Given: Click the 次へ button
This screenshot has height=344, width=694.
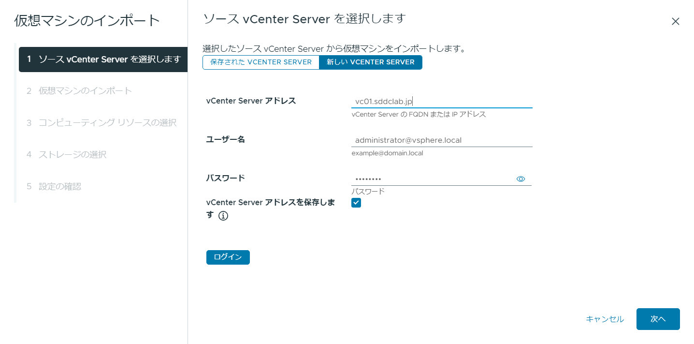Looking at the screenshot, I should coord(658,319).
